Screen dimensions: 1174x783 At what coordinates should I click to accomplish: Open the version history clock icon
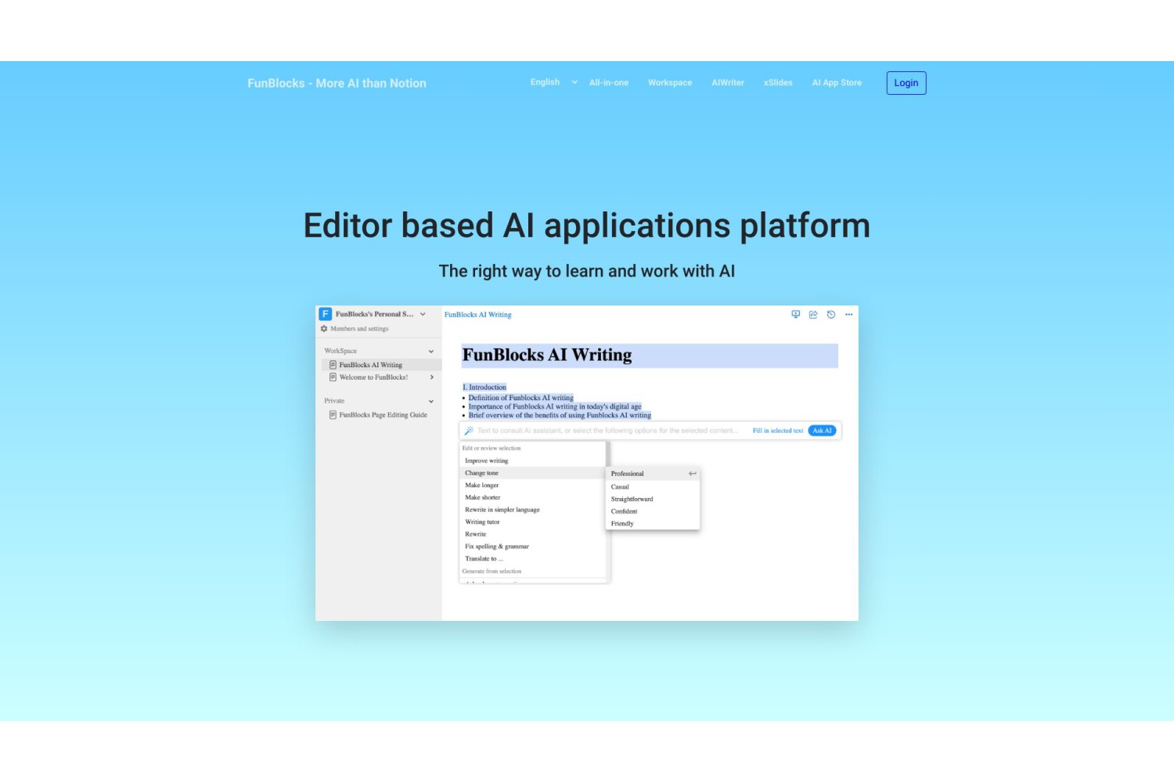click(x=831, y=314)
